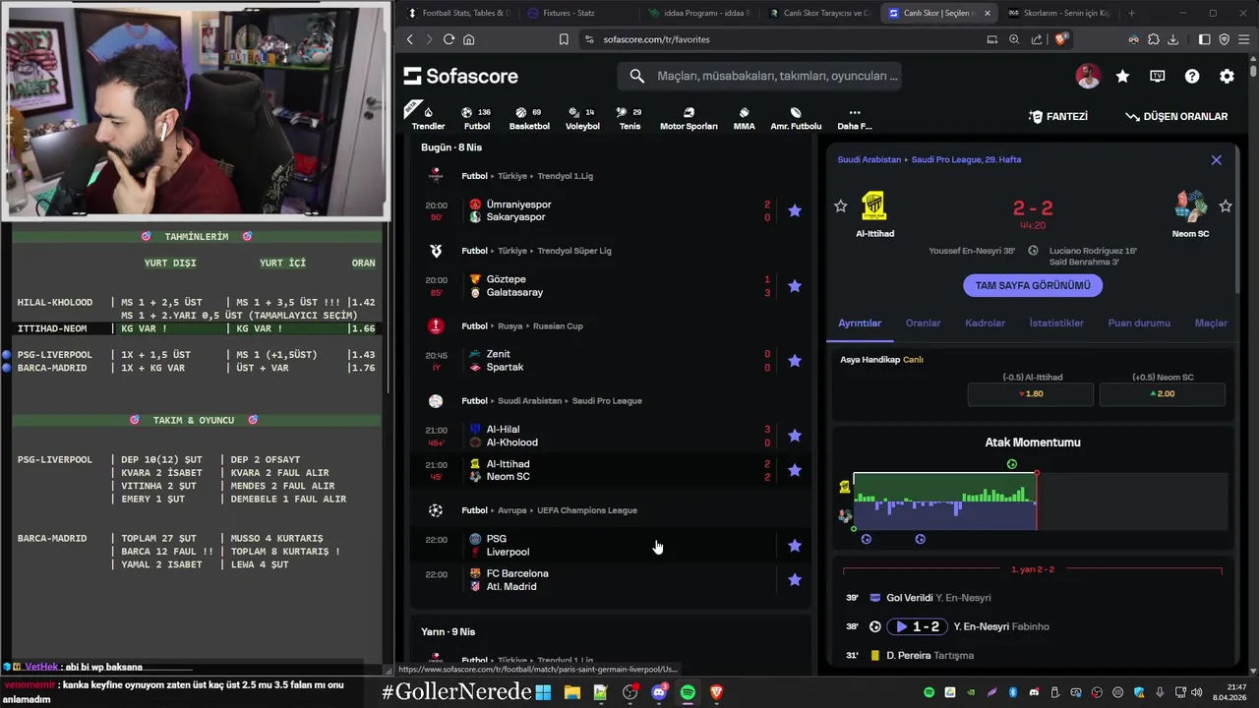Open UEFA Champions League league header
This screenshot has width=1259, height=708.
(x=549, y=510)
